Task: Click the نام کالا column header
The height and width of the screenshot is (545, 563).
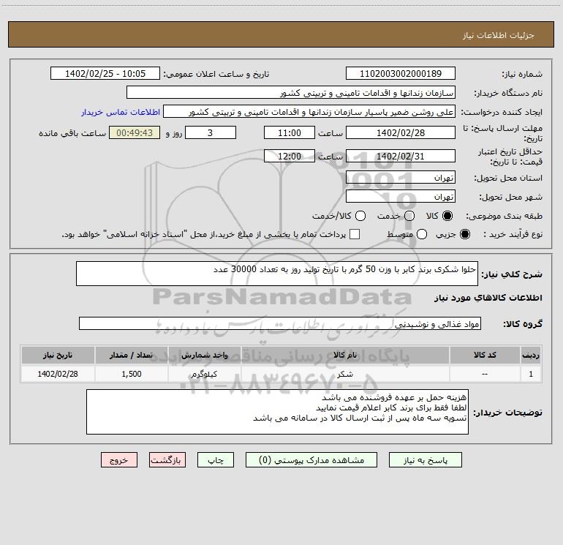Action: 345,355
